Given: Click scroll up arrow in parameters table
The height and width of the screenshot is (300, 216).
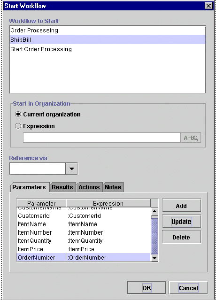Looking at the screenshot, I should pyautogui.click(x=154, y=211).
